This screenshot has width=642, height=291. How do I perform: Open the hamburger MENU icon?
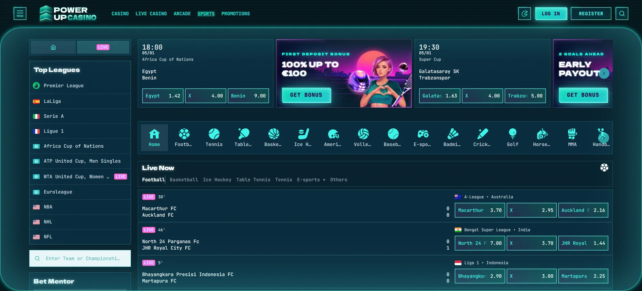pyautogui.click(x=20, y=14)
